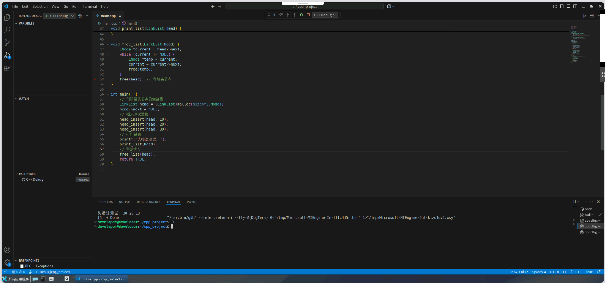605x283 pixels.
Task: Open notifications bell in status bar
Action: coord(599,272)
